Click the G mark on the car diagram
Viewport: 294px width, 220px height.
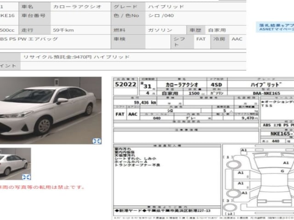282,171
